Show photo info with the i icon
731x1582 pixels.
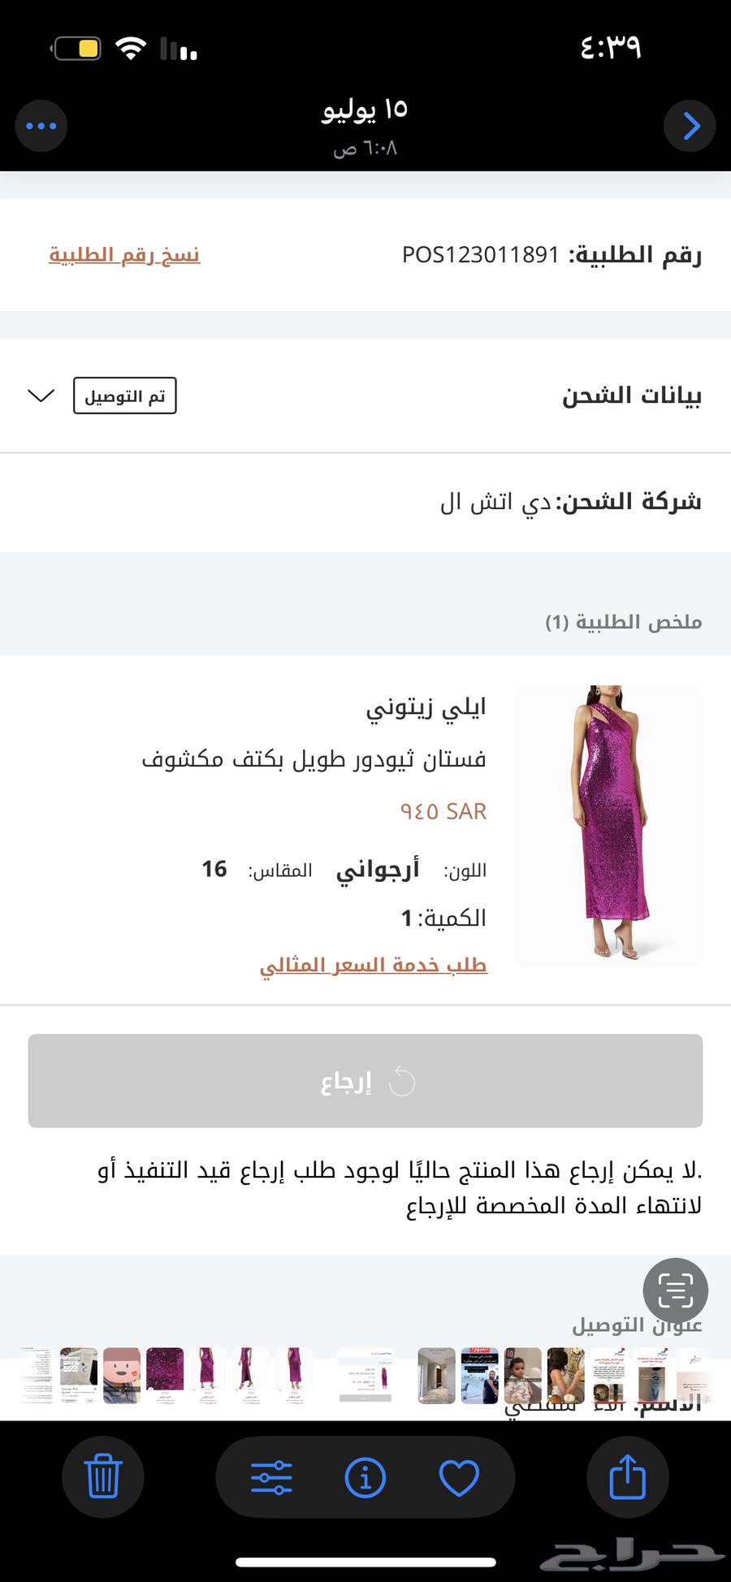365,1477
